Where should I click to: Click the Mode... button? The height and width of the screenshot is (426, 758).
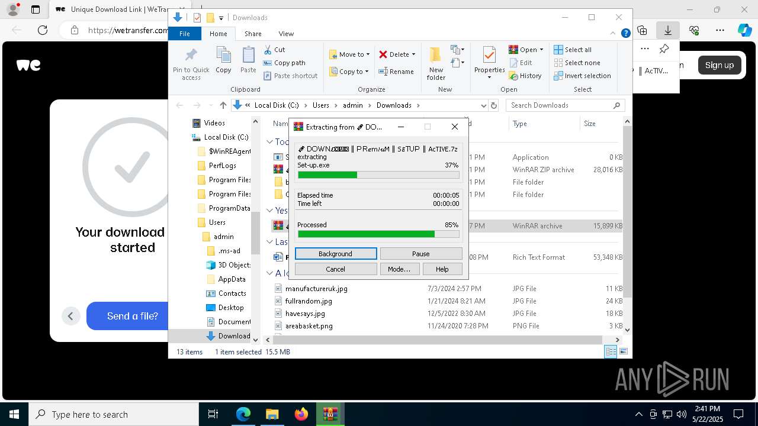[399, 269]
